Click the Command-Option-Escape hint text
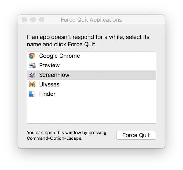Screen dimensions: 183x170 (55, 135)
